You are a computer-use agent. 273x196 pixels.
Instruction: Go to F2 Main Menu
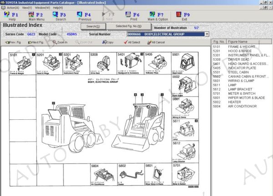pyautogui.click(x=36, y=16)
